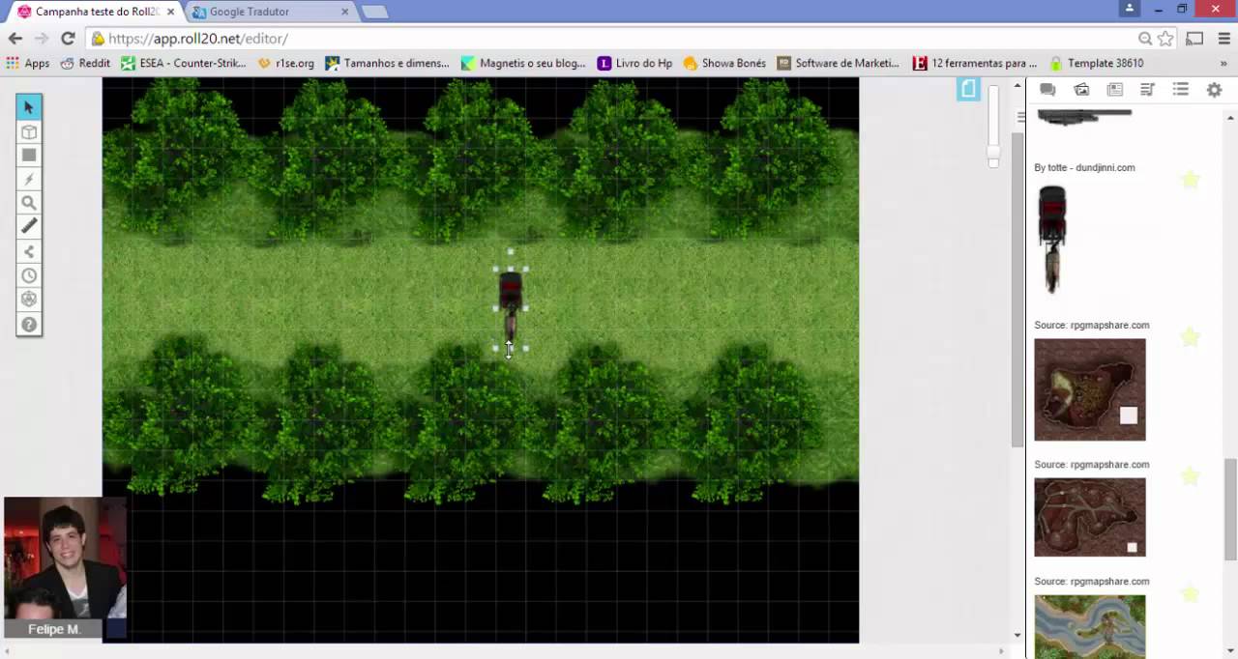
Task: Go forward in browser history
Action: pos(42,39)
